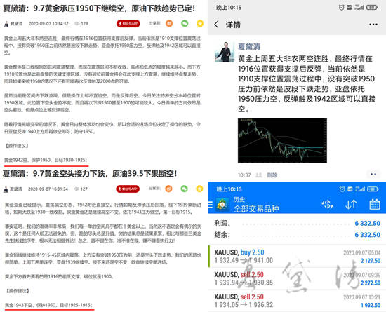This screenshot has height=312, width=386.
Task: Open 夏黛清 profile avatar in the post
Action: [x=225, y=52]
